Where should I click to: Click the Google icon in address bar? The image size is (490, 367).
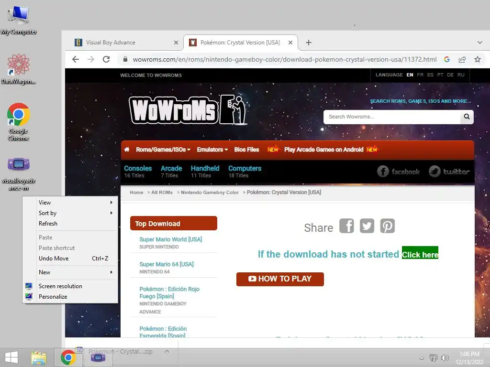click(x=447, y=59)
